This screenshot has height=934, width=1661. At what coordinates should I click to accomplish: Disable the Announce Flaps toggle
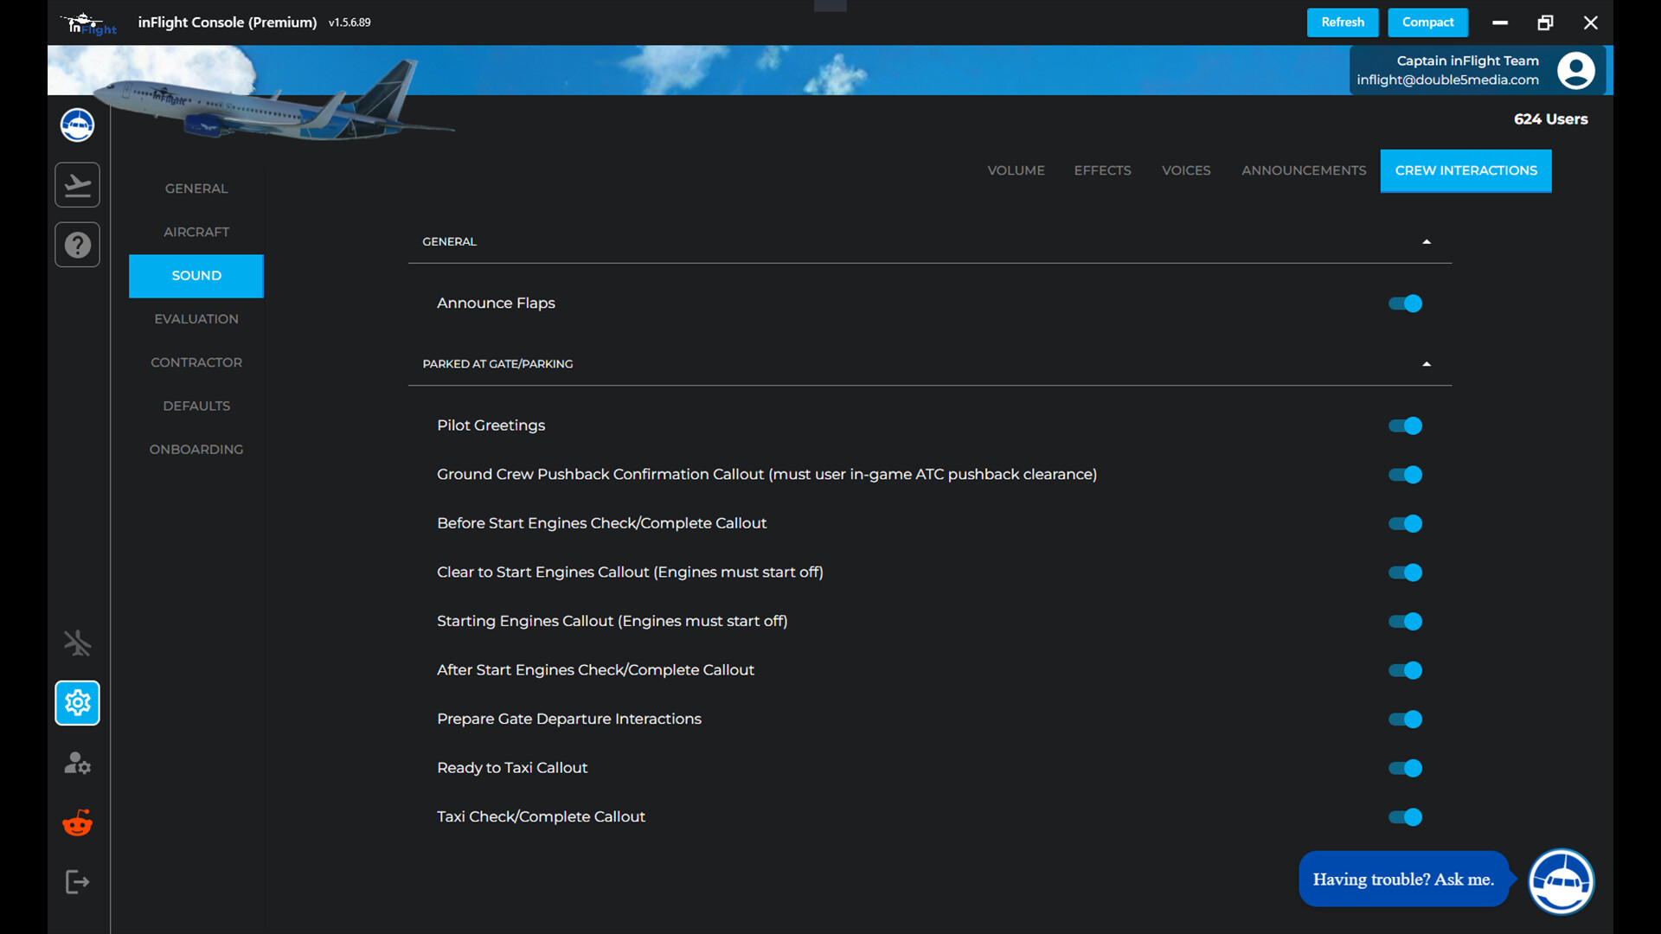1404,304
